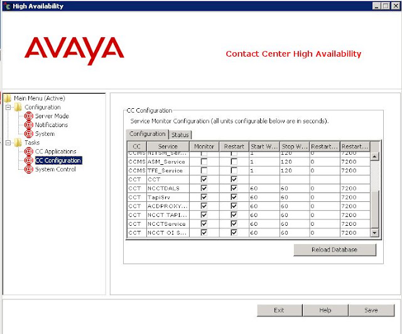This screenshot has height=334, width=402.
Task: Enable Monitor for ASM_Service
Action: coord(204,162)
